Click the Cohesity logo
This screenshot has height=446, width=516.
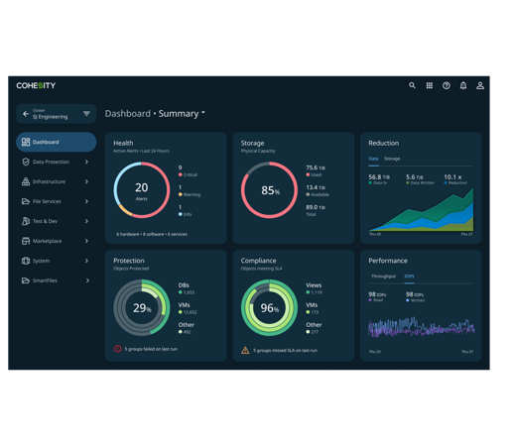[36, 85]
